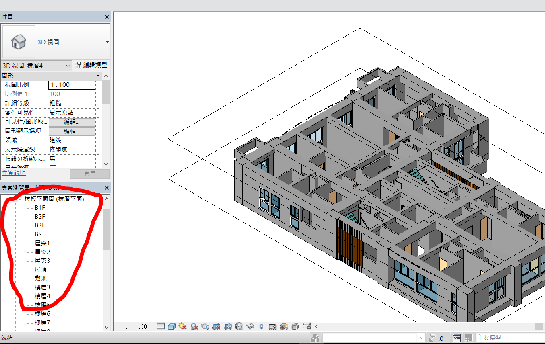Open the 3D 視圖 type selector dropdown
Screen dimensions: 545x344
click(107, 42)
